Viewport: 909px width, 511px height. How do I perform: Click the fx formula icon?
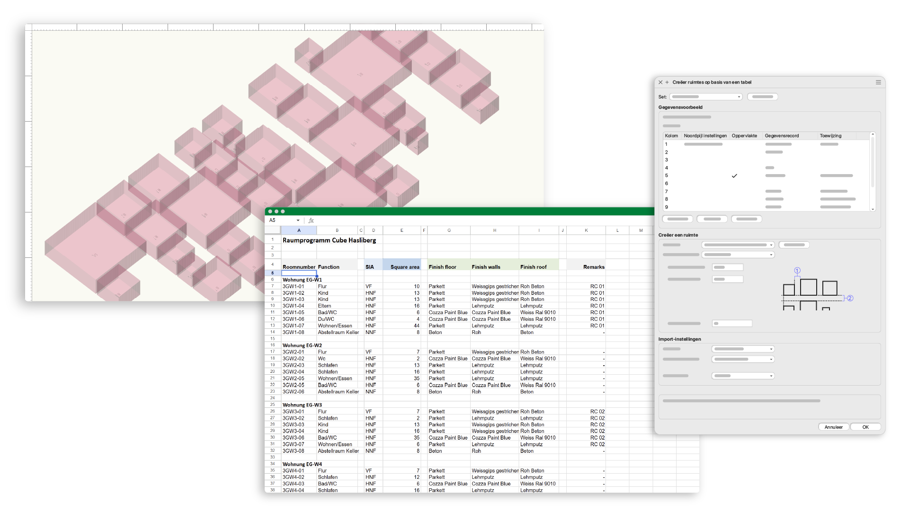[x=311, y=220]
